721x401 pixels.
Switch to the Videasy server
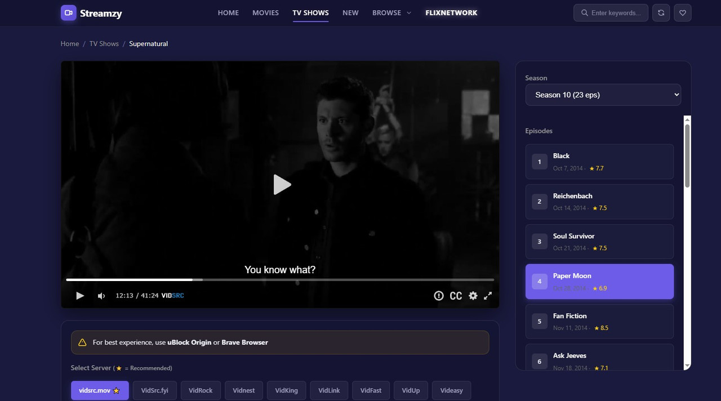coord(451,390)
